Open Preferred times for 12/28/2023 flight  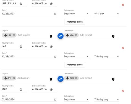tap(75, 65)
